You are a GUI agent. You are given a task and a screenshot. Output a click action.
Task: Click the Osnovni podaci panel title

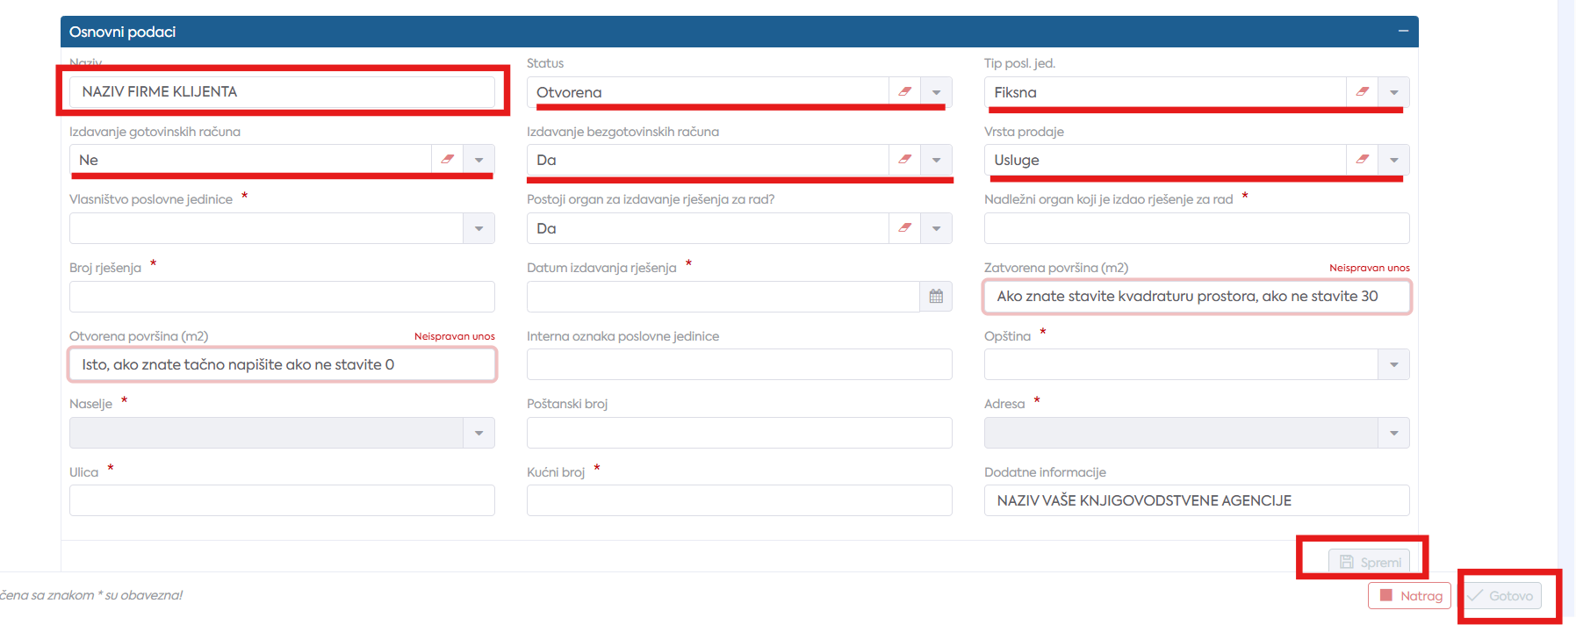click(122, 32)
